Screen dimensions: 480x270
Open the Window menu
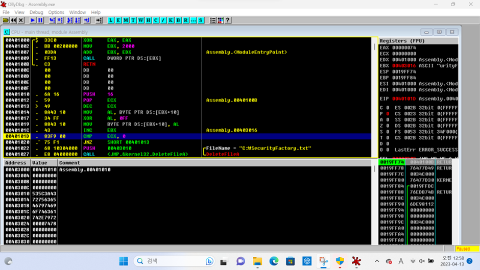[78, 12]
